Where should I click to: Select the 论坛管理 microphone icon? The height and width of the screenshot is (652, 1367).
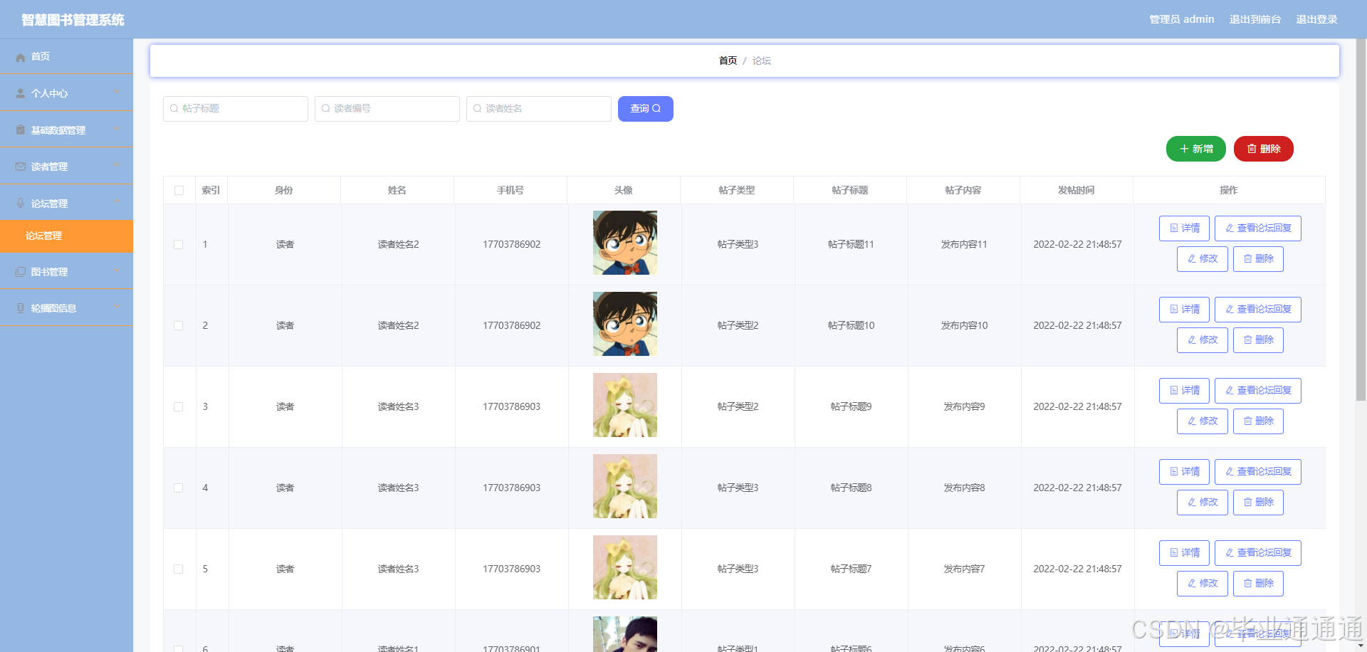(x=19, y=203)
